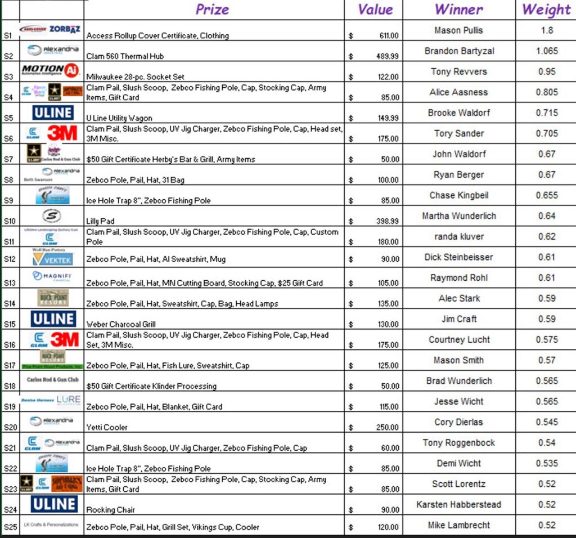Click the Army star logo in row S4
The width and height of the screenshot is (576, 538).
55,91
